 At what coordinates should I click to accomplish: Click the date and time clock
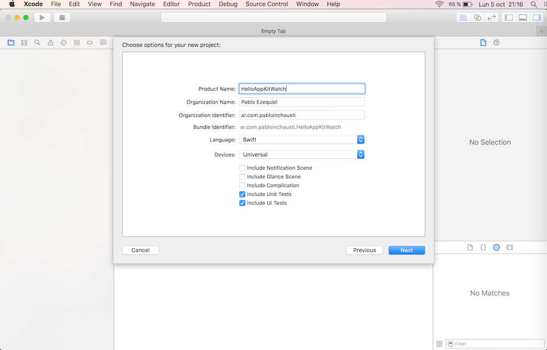tap(501, 4)
